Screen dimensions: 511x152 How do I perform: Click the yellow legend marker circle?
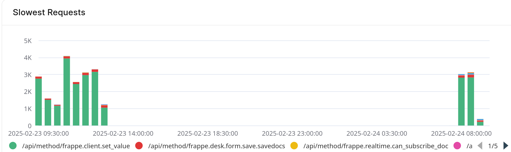click(x=294, y=146)
